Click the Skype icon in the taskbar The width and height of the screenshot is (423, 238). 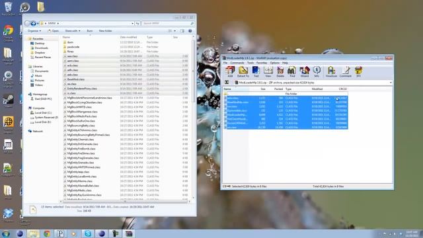pyautogui.click(x=88, y=233)
